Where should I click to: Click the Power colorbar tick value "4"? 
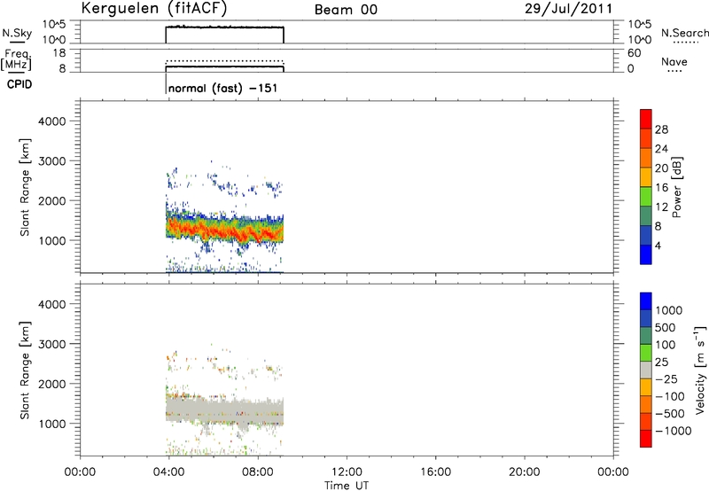coord(658,245)
